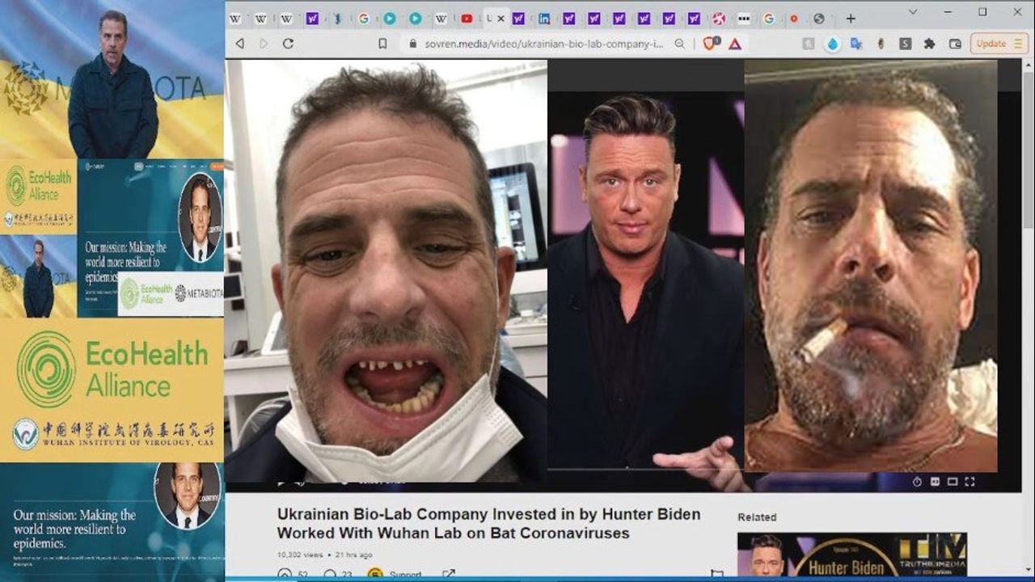Switch to the LinkedIn tab
The height and width of the screenshot is (582, 1035).
coord(544,19)
